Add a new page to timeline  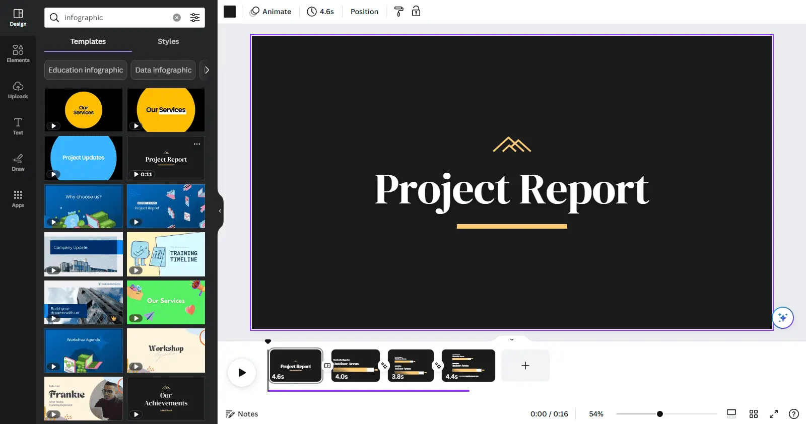[x=525, y=366]
